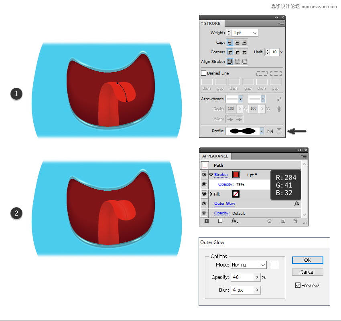Place arrow tip at path end

pyautogui.click(x=239, y=119)
